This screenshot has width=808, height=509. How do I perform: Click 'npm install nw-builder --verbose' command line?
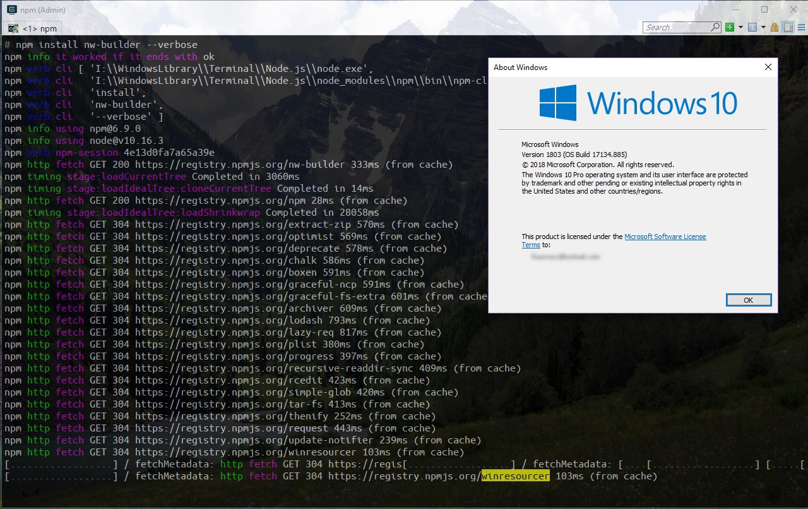107,45
